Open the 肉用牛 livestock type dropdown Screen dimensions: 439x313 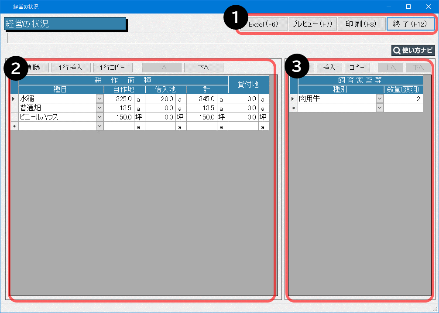click(x=380, y=99)
